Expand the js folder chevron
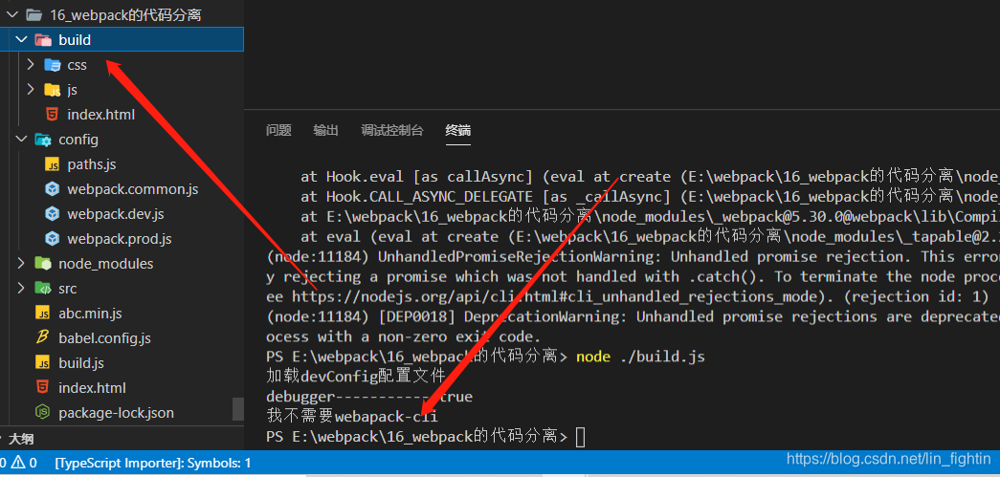The height and width of the screenshot is (477, 1000). pyautogui.click(x=30, y=89)
